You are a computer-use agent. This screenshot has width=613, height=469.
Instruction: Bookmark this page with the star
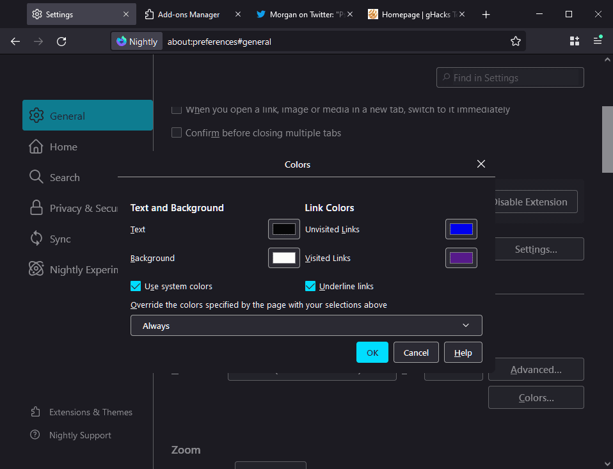(516, 42)
